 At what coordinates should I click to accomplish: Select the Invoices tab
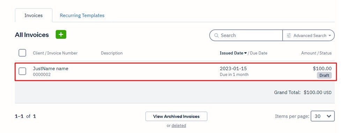point(34,16)
